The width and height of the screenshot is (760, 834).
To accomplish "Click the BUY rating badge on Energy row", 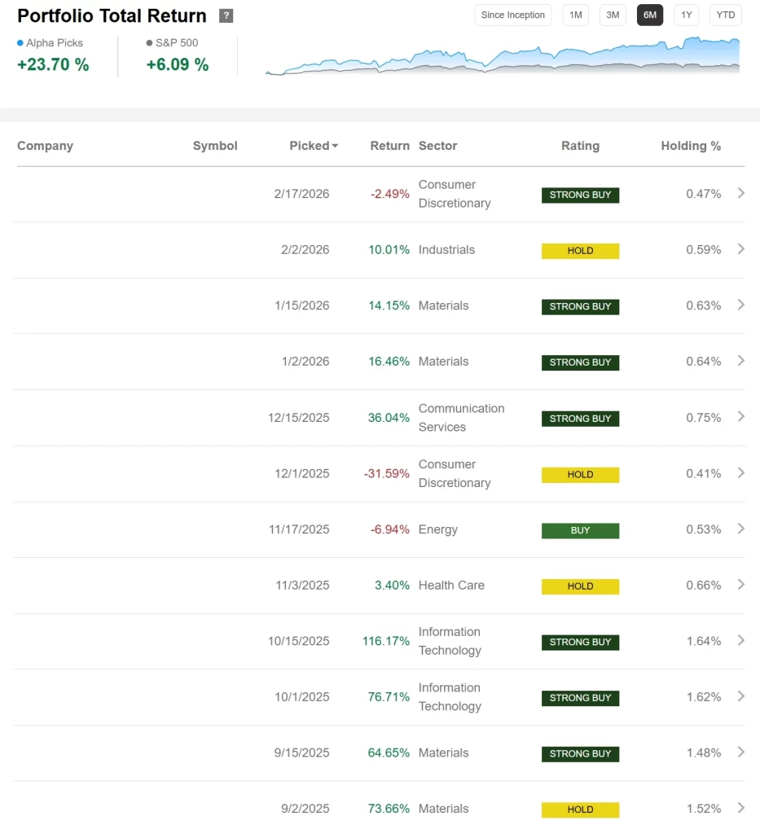I will click(580, 530).
